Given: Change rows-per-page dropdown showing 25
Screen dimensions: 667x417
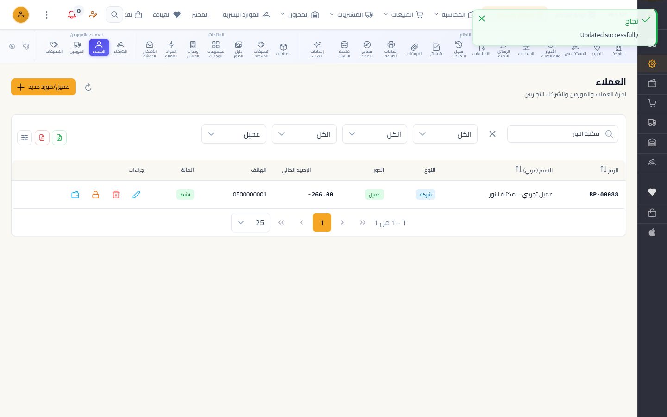Looking at the screenshot, I should click(x=251, y=222).
